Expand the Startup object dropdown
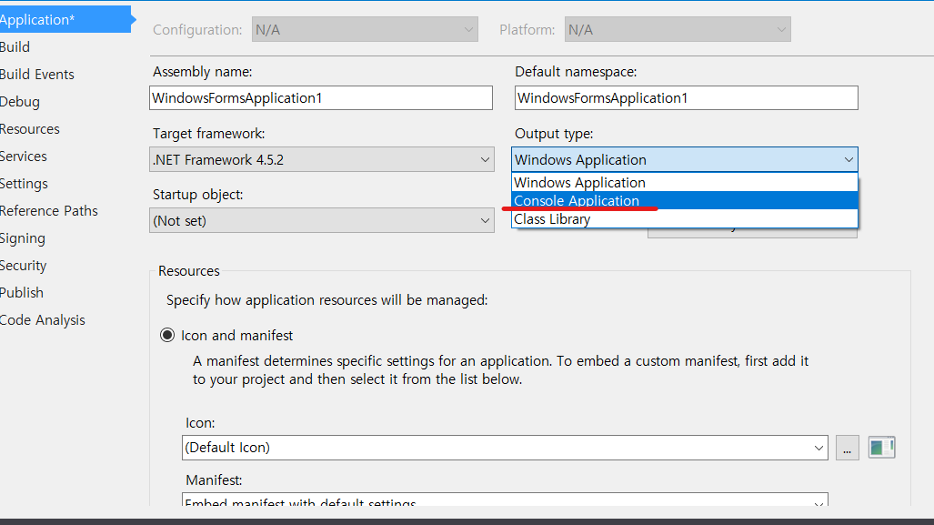The width and height of the screenshot is (934, 525). point(322,220)
